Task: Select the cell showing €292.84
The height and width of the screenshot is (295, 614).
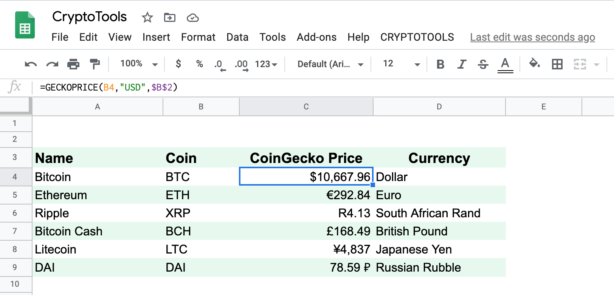Action: 306,195
